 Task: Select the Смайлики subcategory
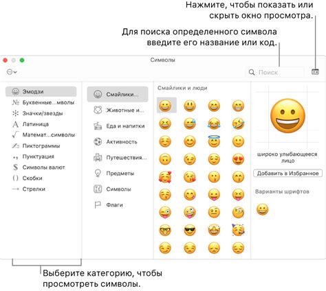118,94
